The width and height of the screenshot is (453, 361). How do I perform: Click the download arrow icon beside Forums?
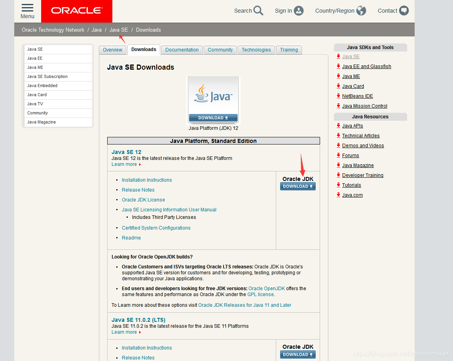[338, 155]
